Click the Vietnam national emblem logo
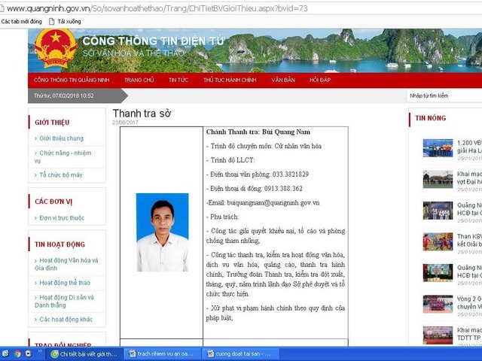 [x=55, y=49]
